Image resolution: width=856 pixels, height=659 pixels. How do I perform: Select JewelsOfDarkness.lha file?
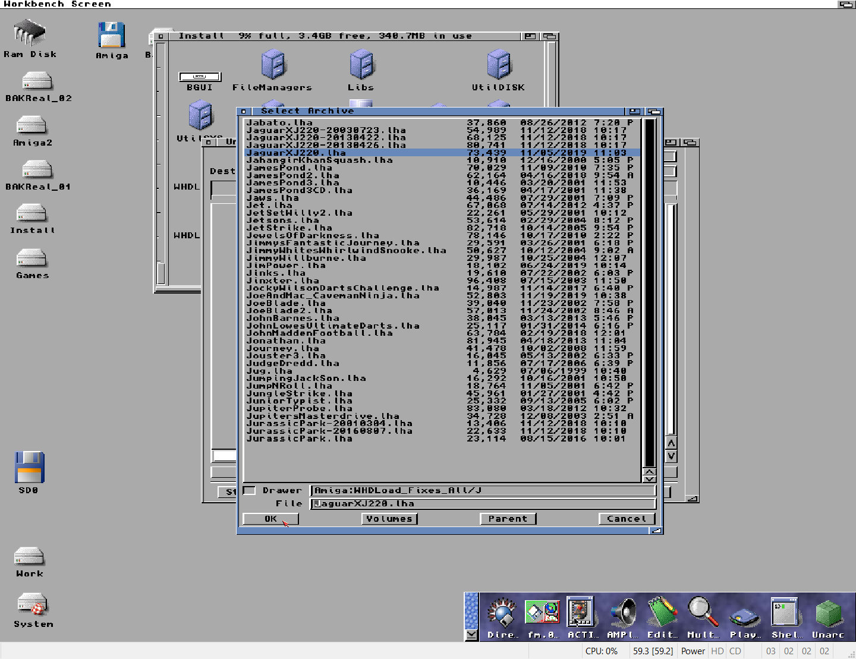click(x=442, y=235)
